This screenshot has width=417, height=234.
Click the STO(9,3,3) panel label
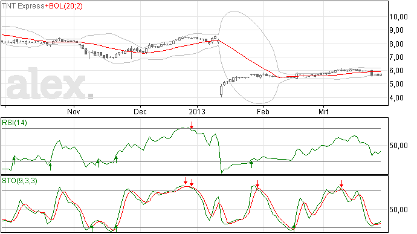(19, 181)
